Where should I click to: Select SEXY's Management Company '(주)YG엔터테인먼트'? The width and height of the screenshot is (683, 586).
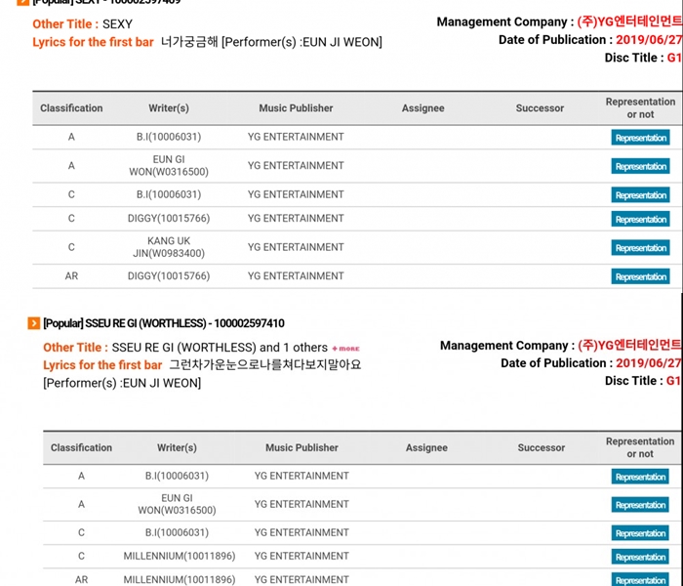point(630,21)
